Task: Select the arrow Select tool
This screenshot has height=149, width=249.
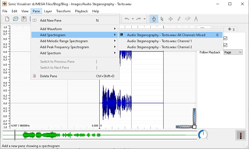Action: (x=162, y=19)
